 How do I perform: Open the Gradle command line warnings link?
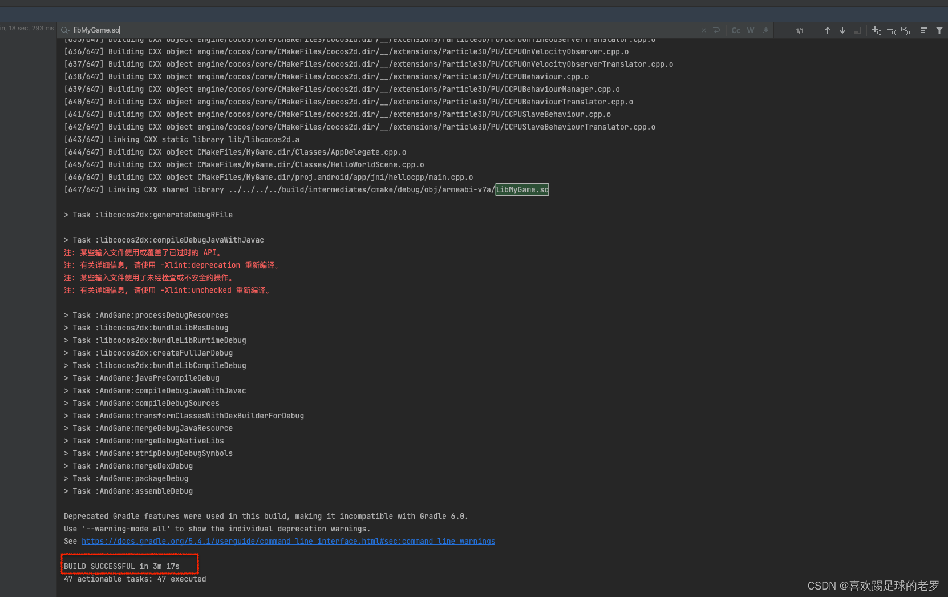[288, 541]
